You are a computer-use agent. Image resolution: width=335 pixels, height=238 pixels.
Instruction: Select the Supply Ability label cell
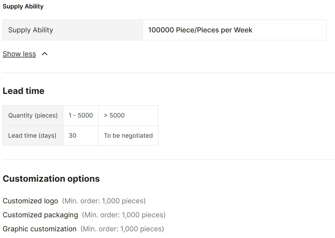coord(31,30)
